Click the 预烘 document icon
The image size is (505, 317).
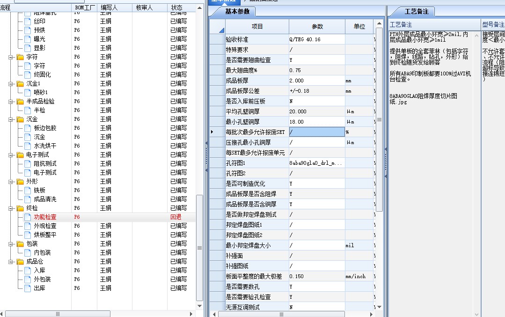28,30
